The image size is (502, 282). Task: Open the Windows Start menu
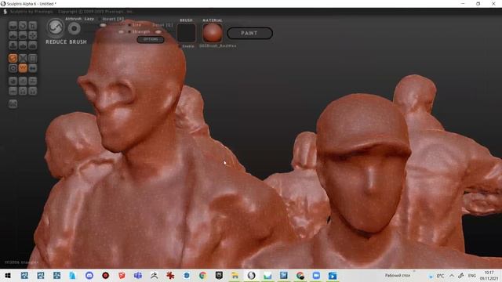point(8,275)
